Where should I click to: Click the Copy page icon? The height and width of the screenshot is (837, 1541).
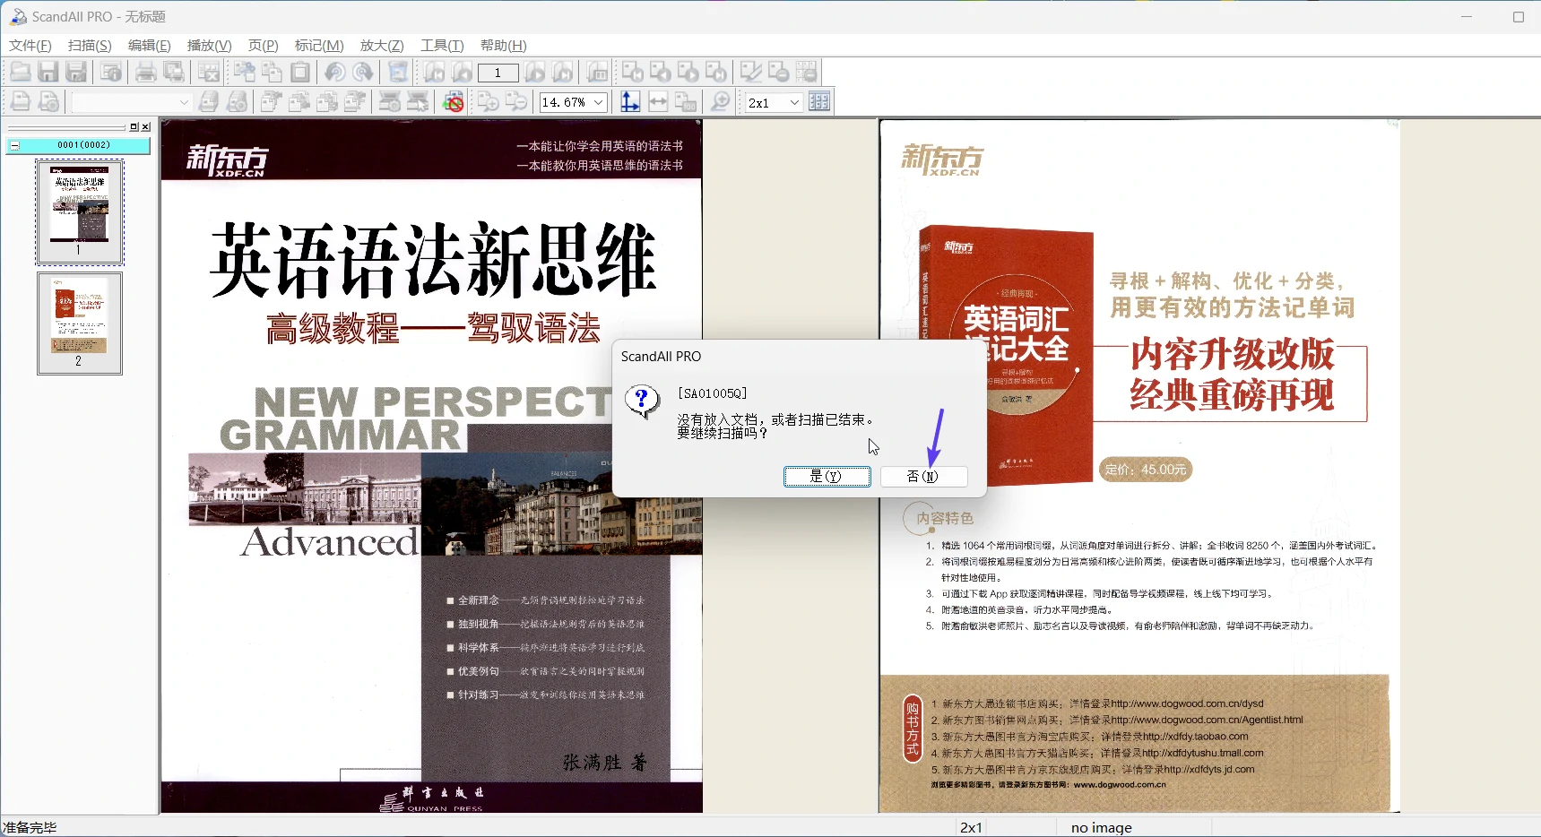(273, 73)
